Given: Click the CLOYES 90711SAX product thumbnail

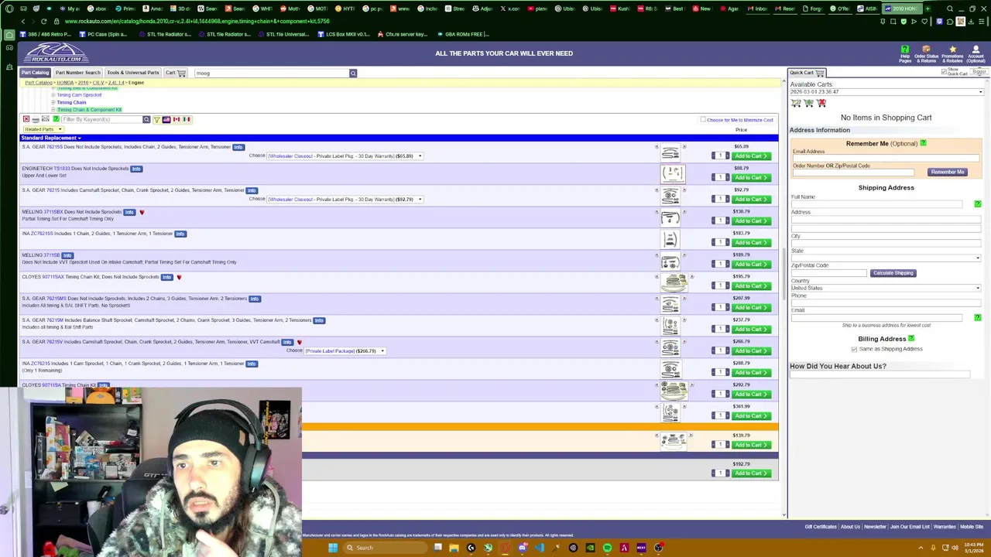Looking at the screenshot, I should coord(674,282).
